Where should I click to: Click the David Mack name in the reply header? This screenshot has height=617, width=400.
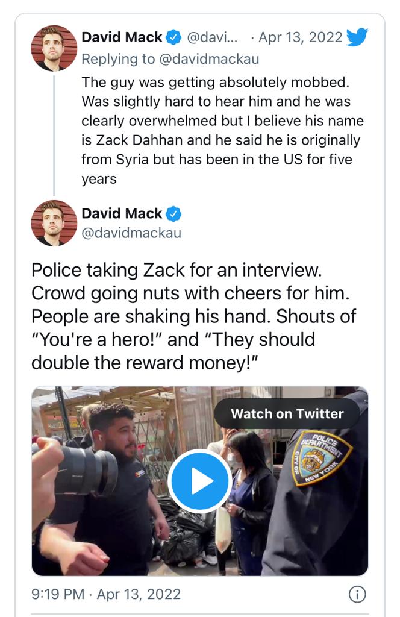pos(121,37)
